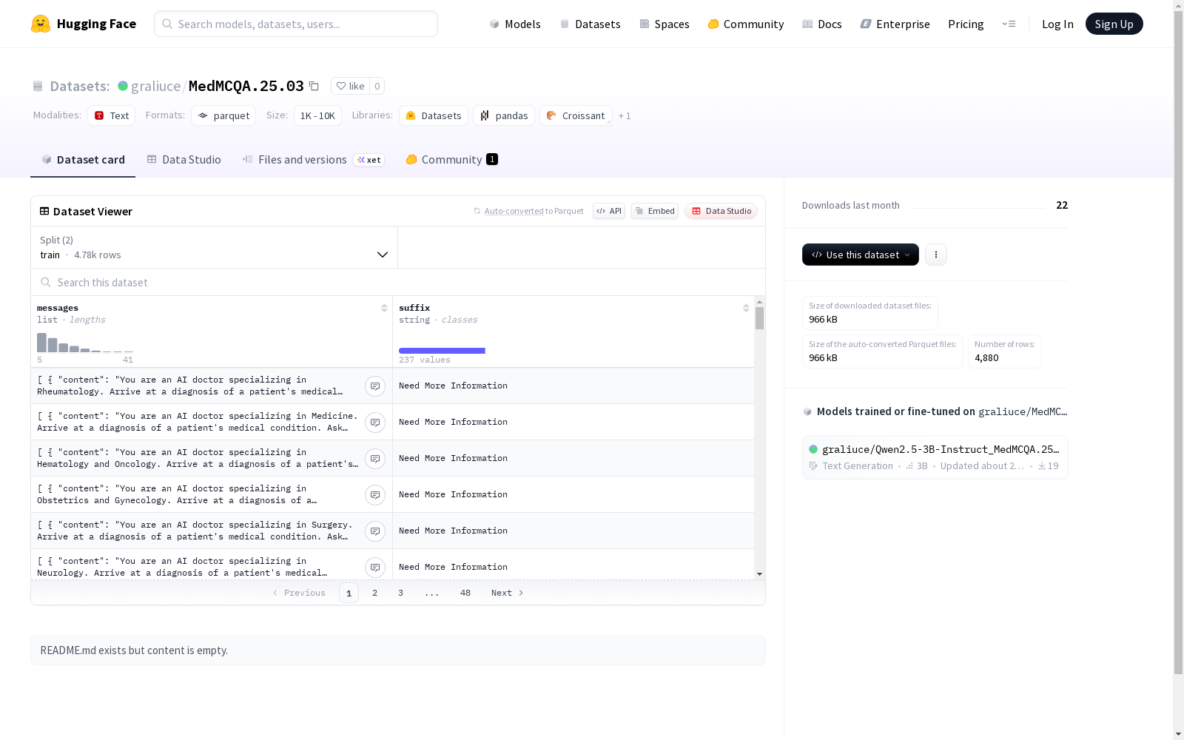Click the Datasets: breadcrumb label

pyautogui.click(x=79, y=86)
